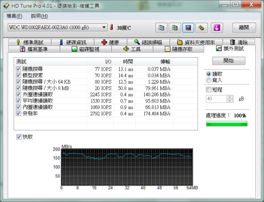Click the scatter icon on 隨機存取 tab
Image resolution: width=264 pixels, height=202 pixels.
click(x=167, y=49)
